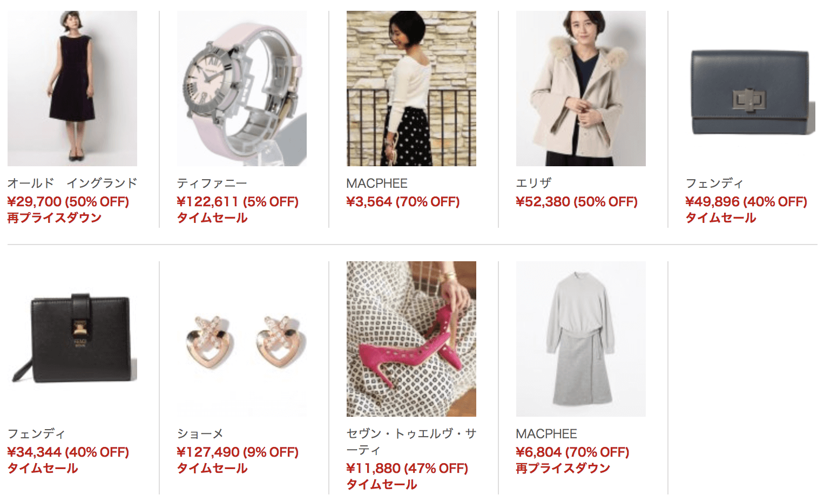Open the grey MACPHEE knit dress image
The height and width of the screenshot is (502, 824).
581,339
